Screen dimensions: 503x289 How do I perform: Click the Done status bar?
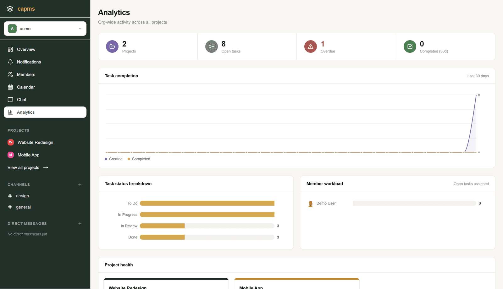pyautogui.click(x=207, y=237)
